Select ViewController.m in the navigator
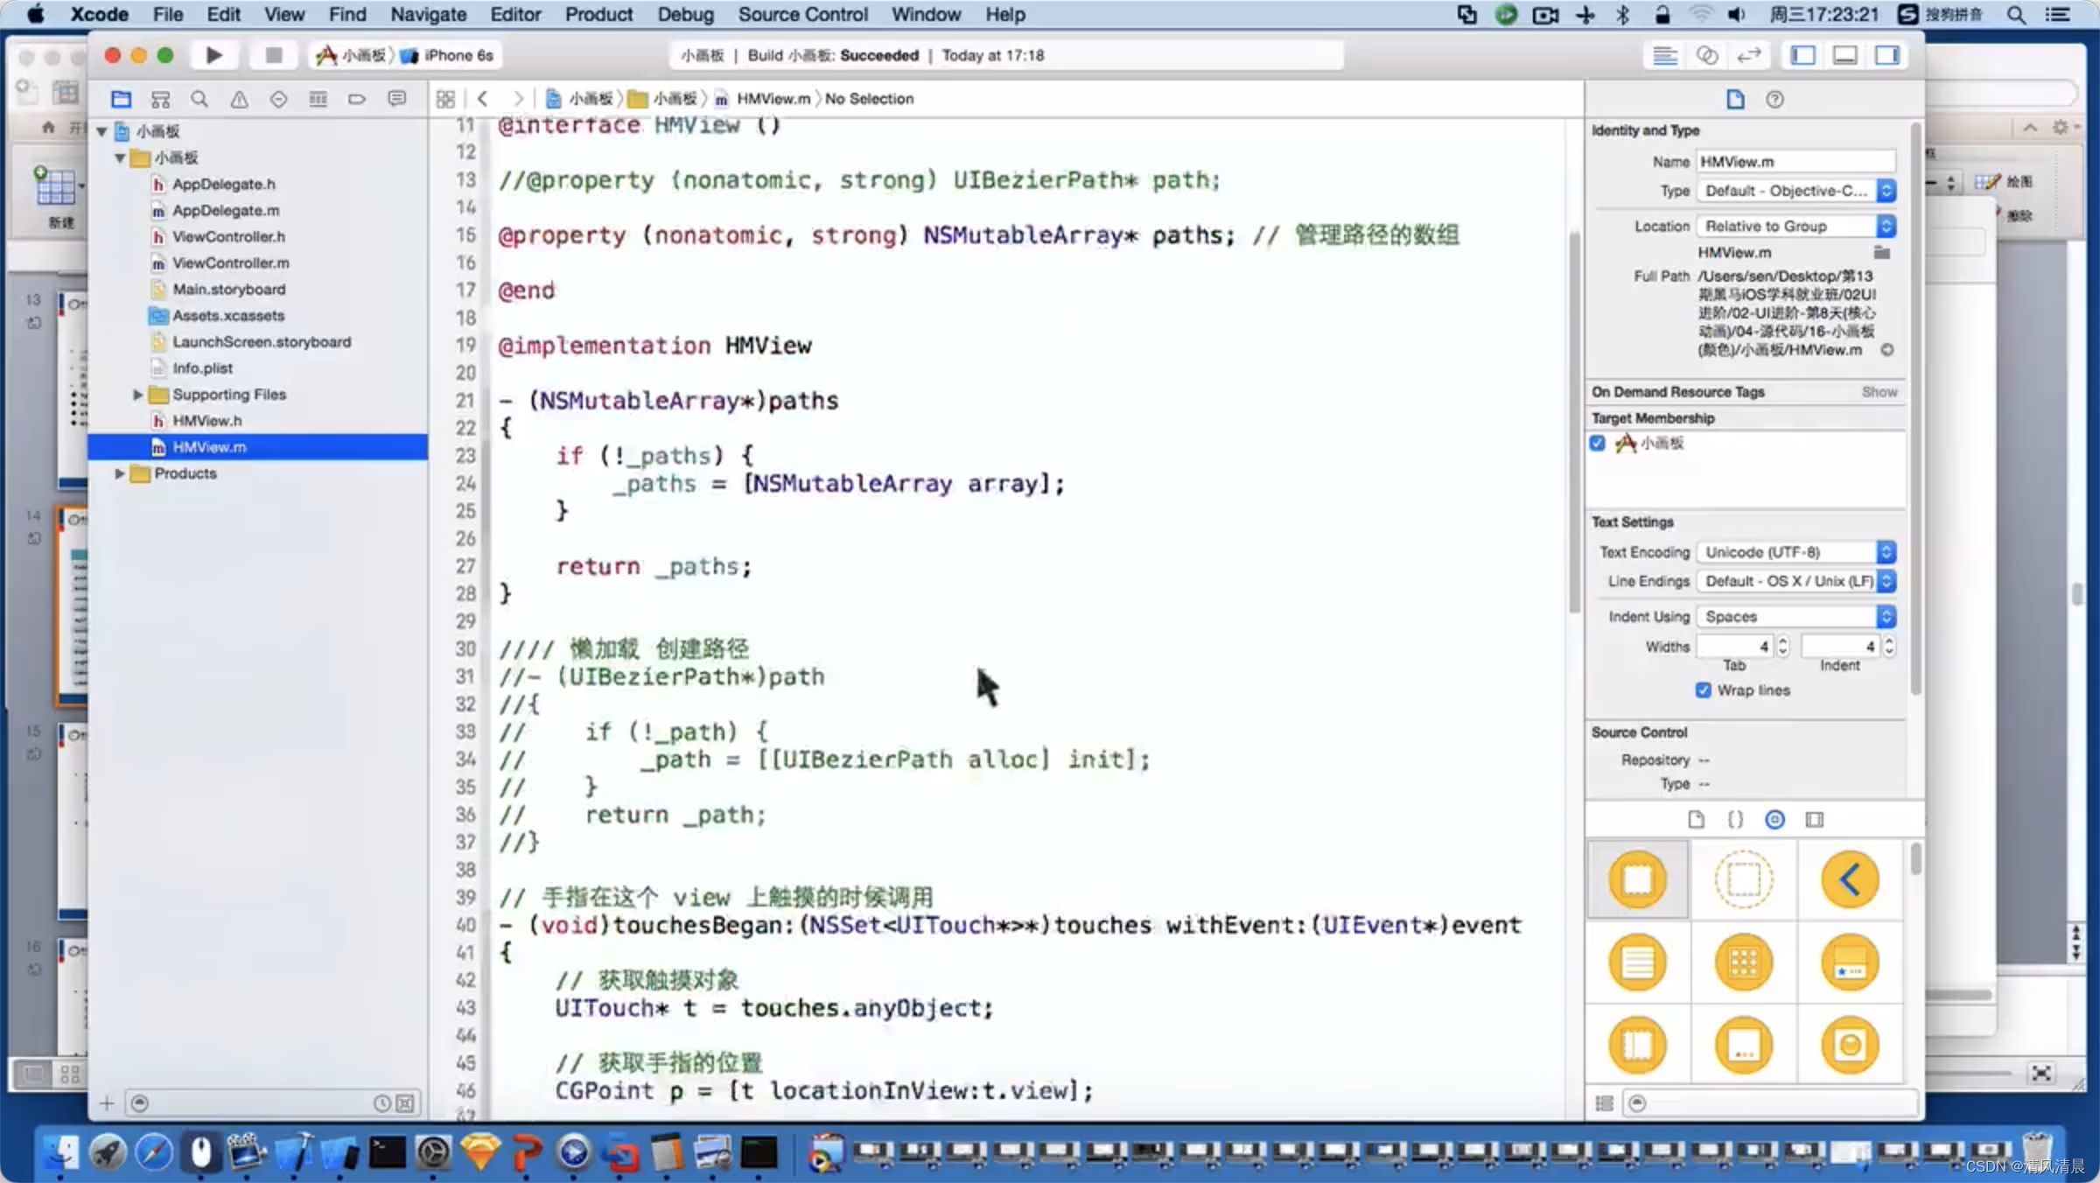The height and width of the screenshot is (1183, 2100). (x=230, y=262)
